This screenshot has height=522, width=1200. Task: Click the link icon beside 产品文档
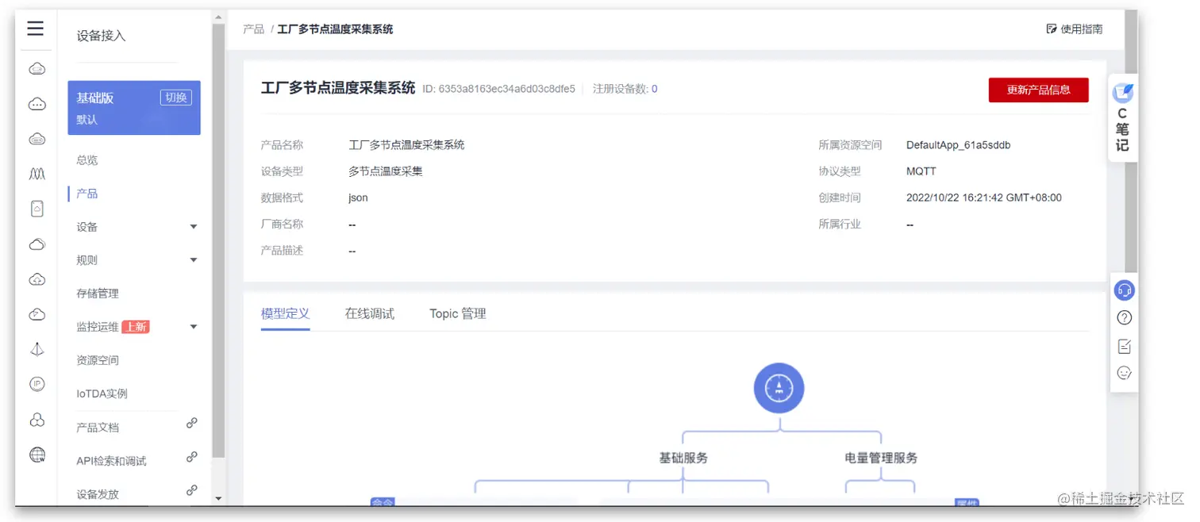[191, 424]
